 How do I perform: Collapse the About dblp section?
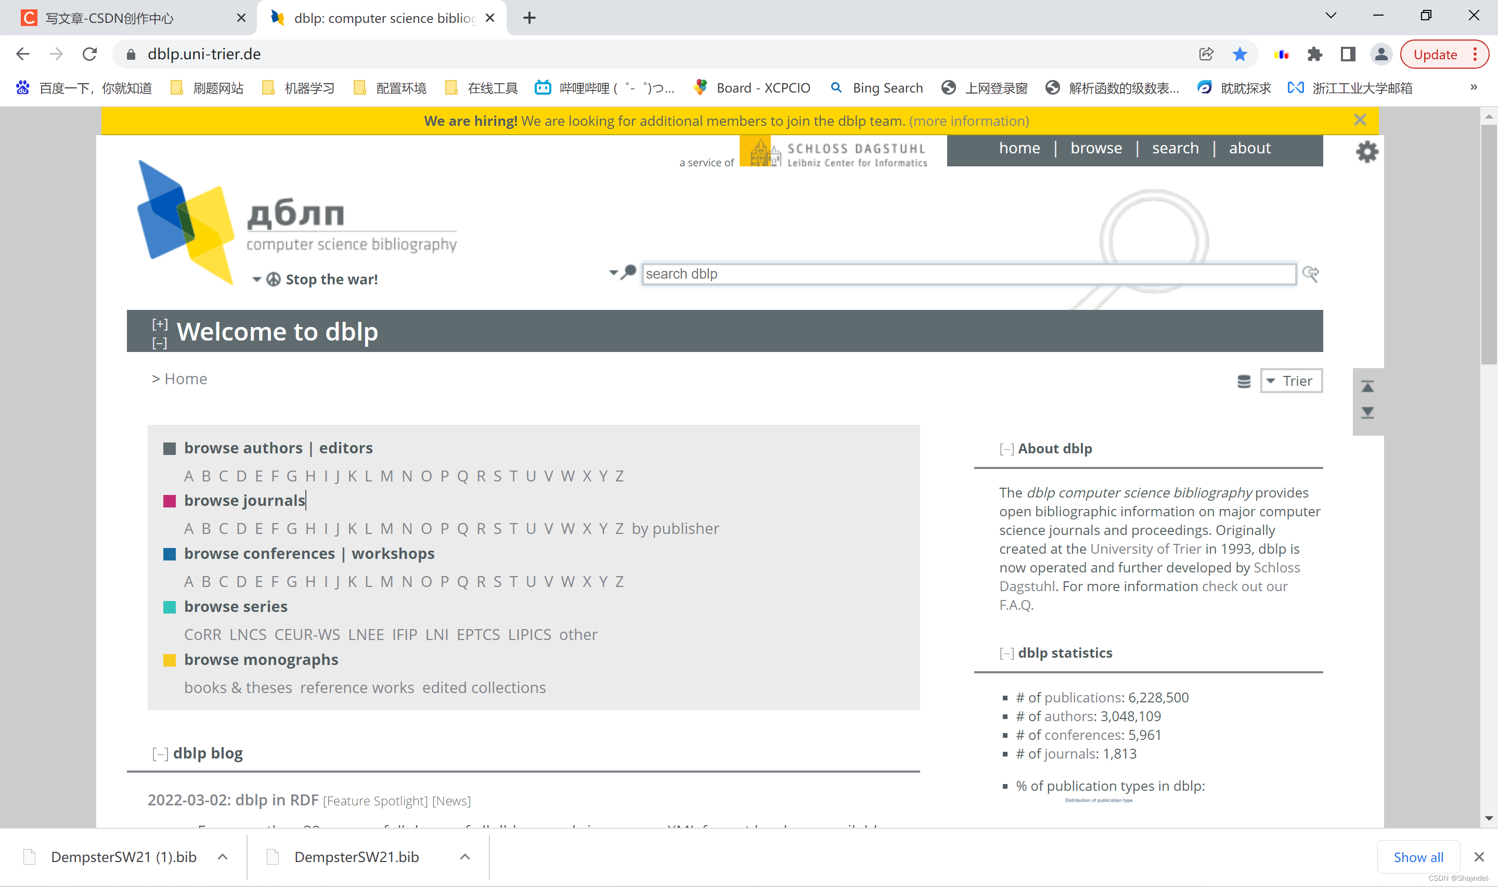pos(1006,449)
